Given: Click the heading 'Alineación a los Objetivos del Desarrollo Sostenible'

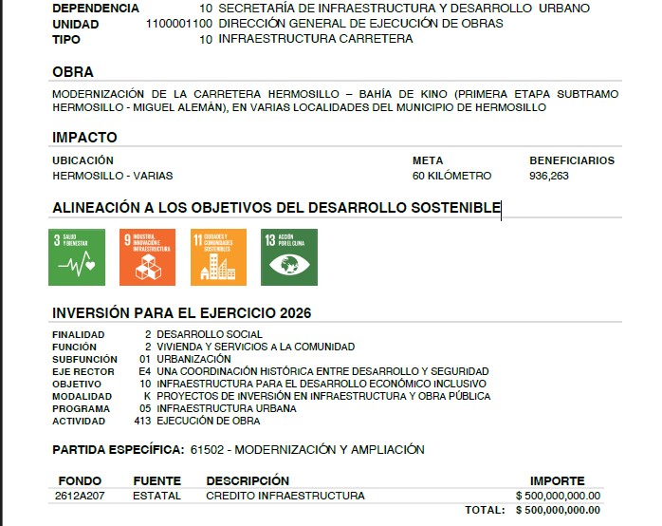Looking at the screenshot, I should (275, 207).
